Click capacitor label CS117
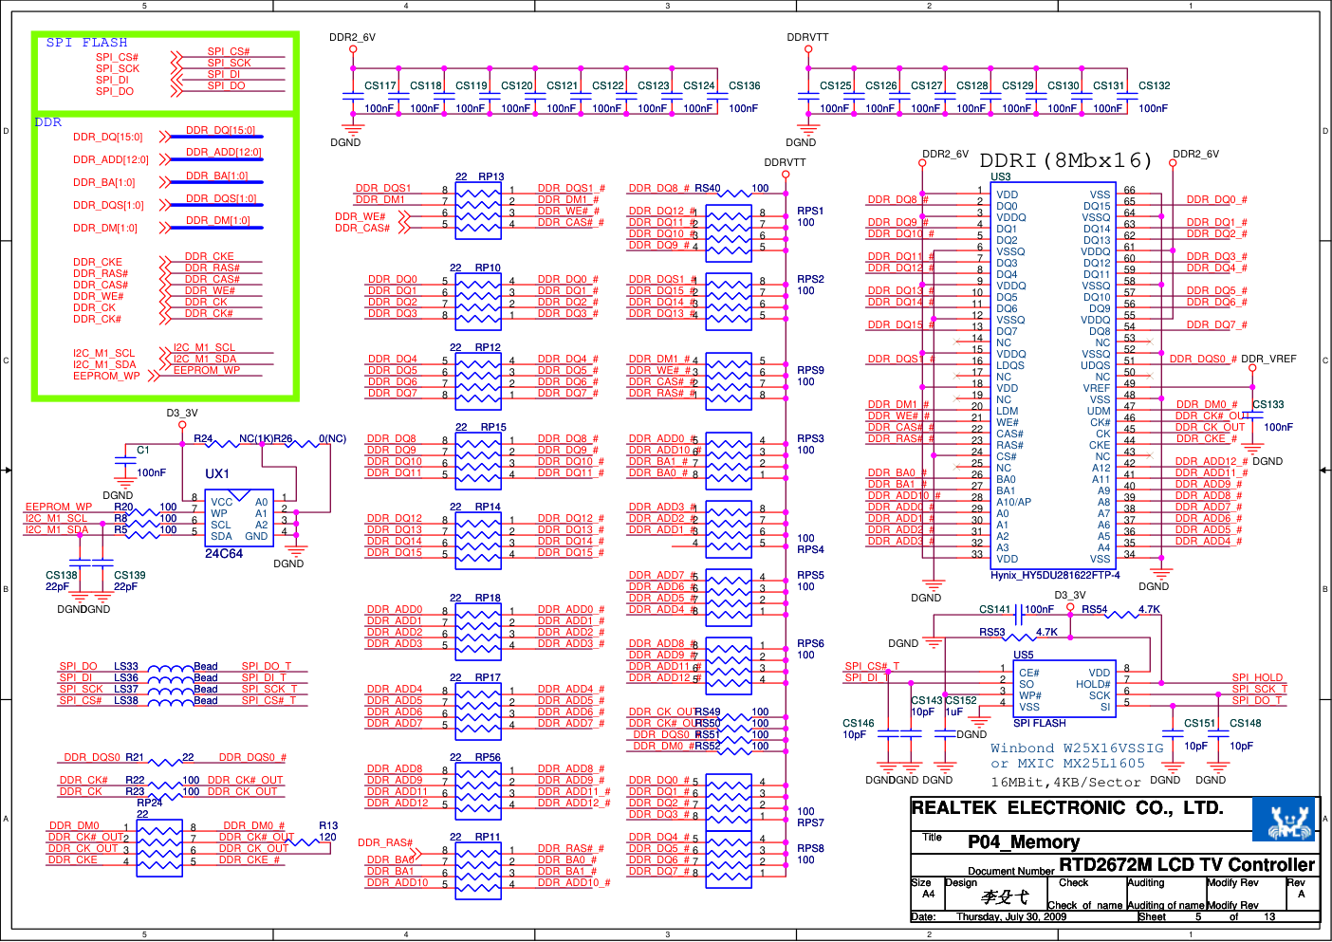The image size is (1332, 942). (x=380, y=85)
